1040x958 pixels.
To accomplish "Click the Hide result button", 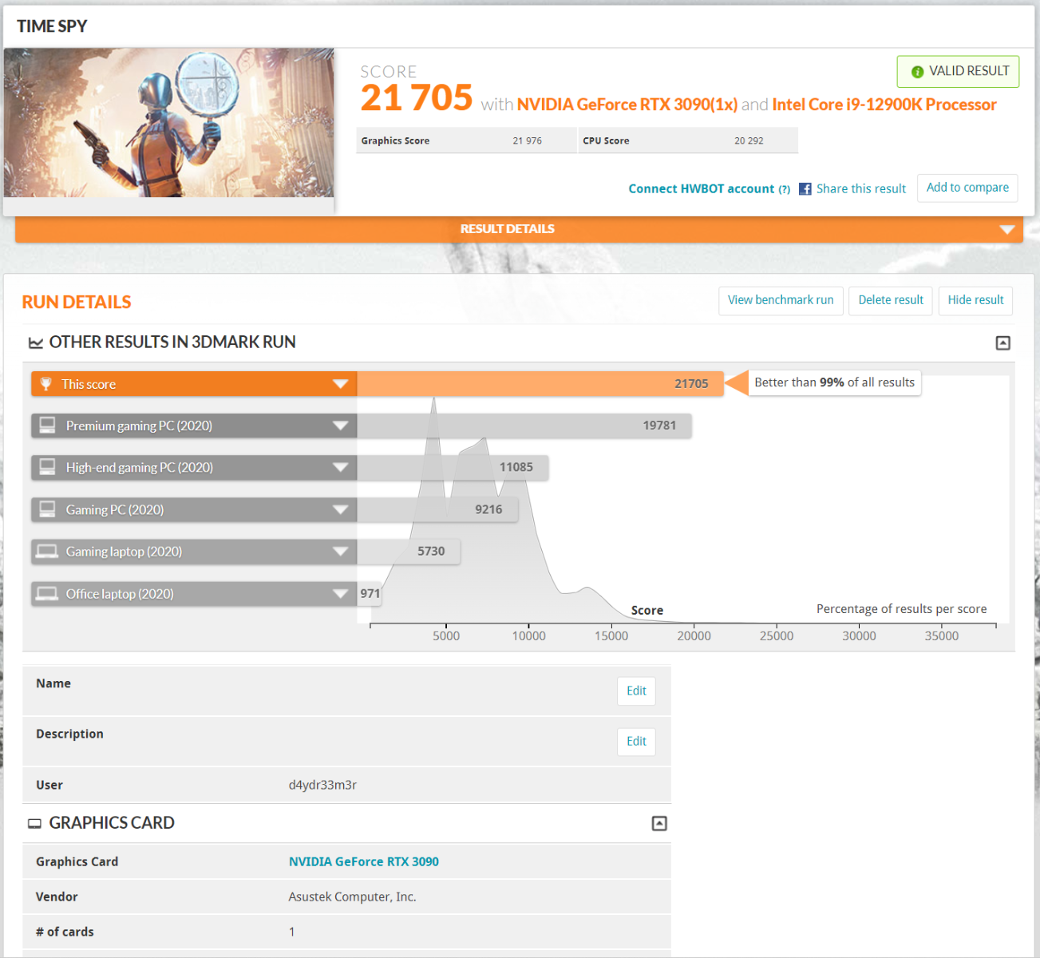I will pyautogui.click(x=975, y=300).
